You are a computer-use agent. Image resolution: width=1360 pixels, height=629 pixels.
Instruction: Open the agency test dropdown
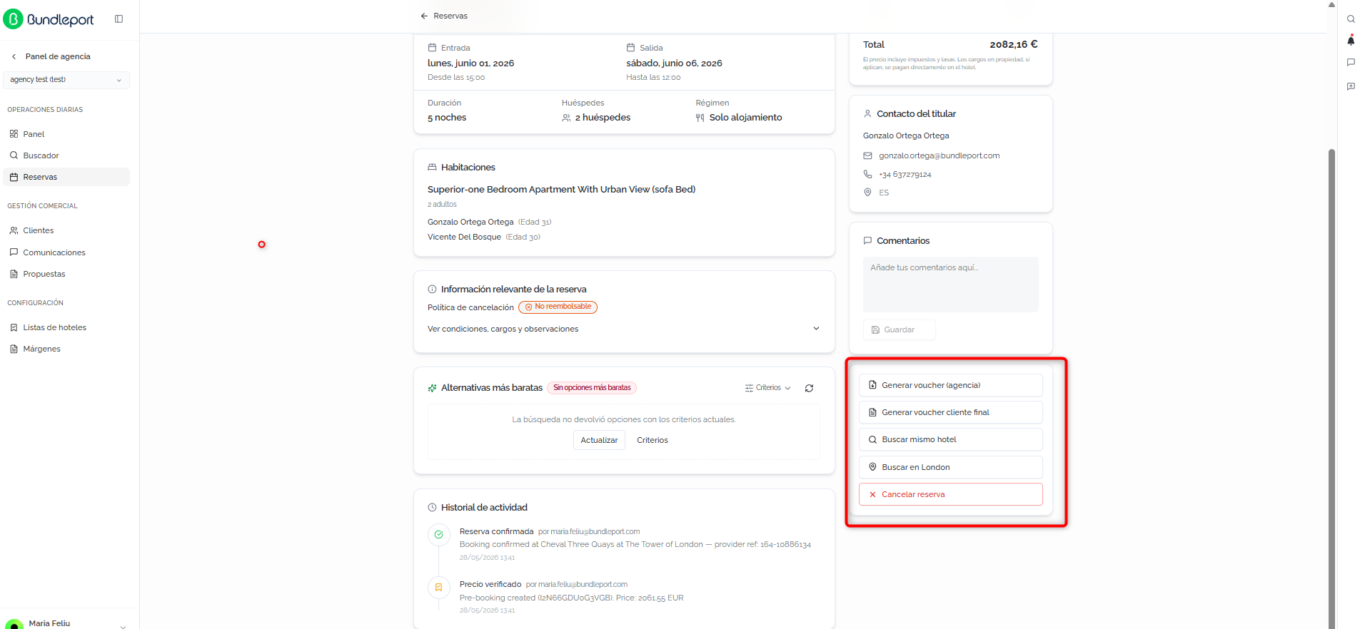pyautogui.click(x=66, y=80)
